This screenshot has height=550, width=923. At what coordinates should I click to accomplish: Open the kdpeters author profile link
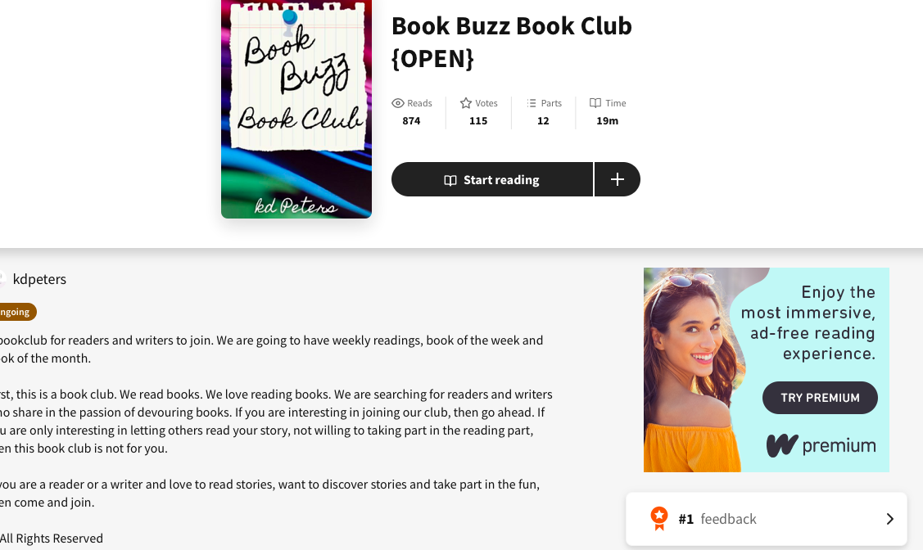(x=39, y=279)
